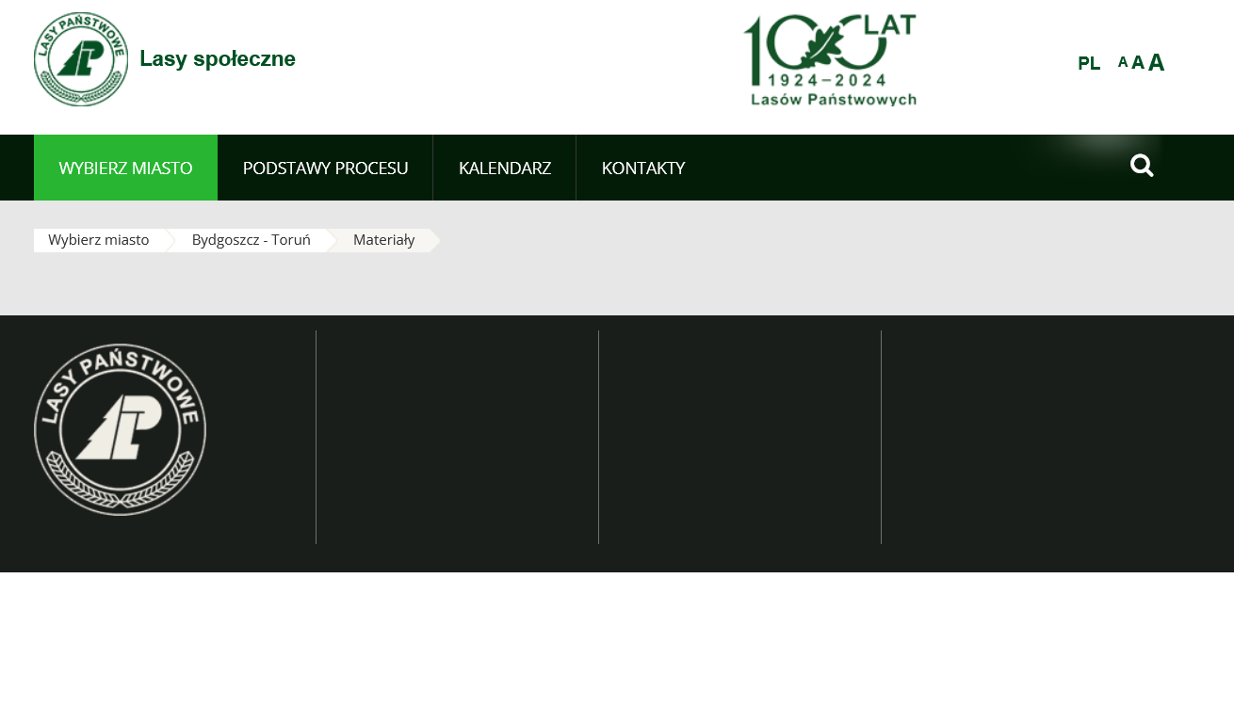Open the Podstawy procesu menu item

tap(325, 168)
